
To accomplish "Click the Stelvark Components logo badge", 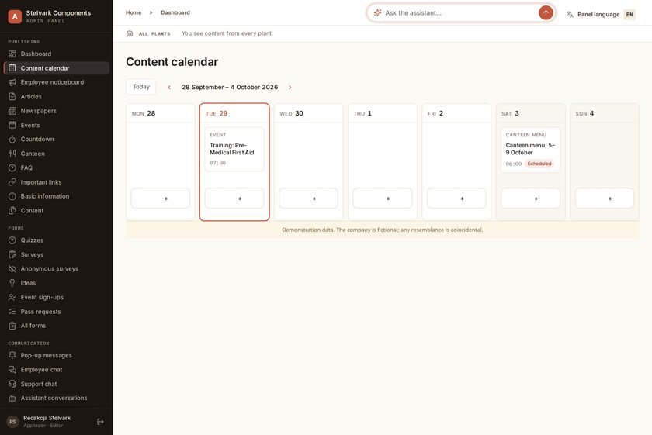I will pos(15,16).
